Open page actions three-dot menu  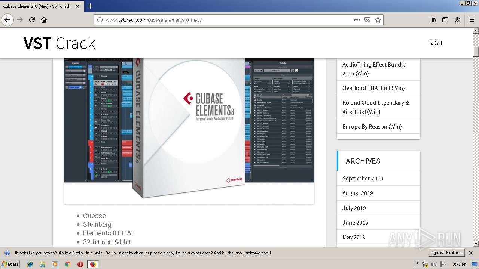(357, 20)
